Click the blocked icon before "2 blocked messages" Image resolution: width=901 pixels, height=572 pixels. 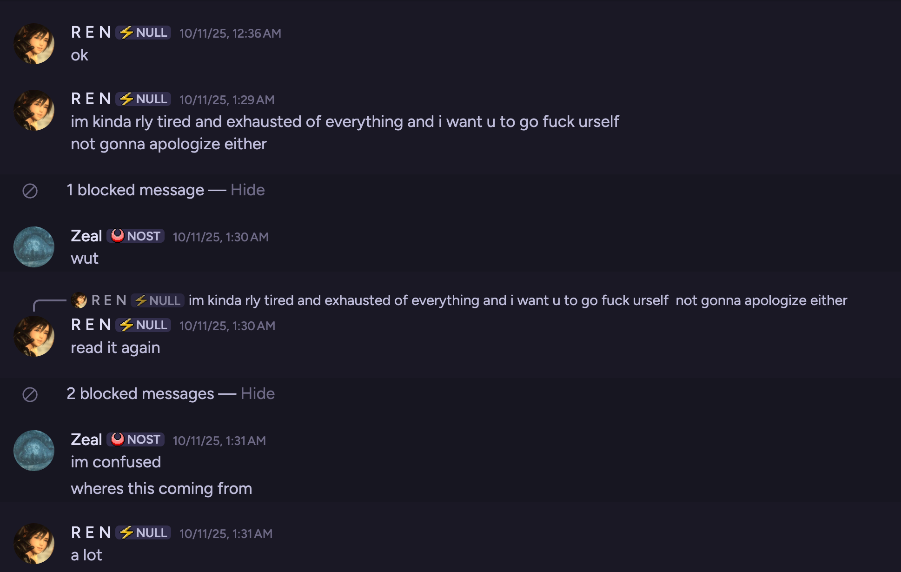(30, 393)
